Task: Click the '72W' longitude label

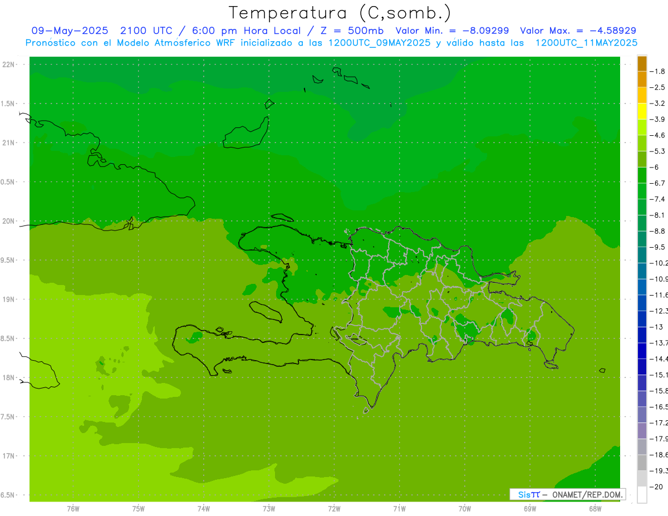Action: coord(335,509)
